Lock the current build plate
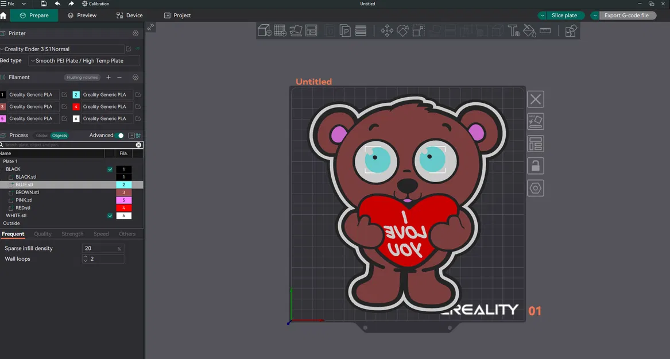The image size is (670, 359). pos(535,165)
